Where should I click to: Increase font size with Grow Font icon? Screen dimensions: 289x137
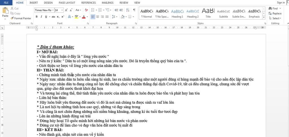click(x=66, y=10)
